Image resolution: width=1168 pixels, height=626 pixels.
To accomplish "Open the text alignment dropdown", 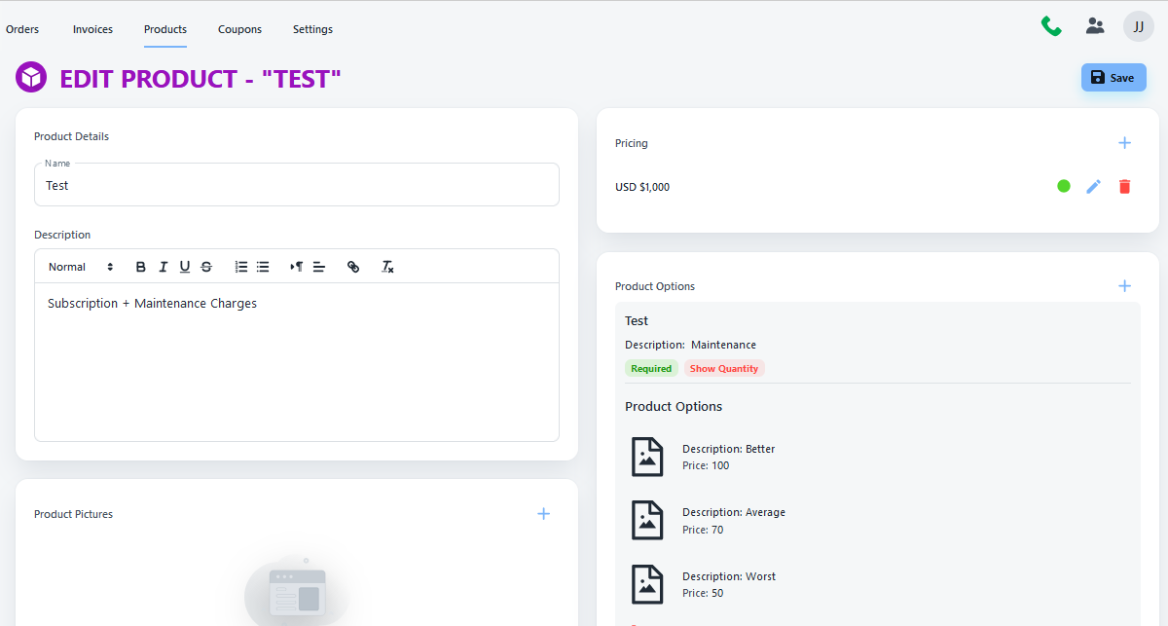I will pos(318,267).
